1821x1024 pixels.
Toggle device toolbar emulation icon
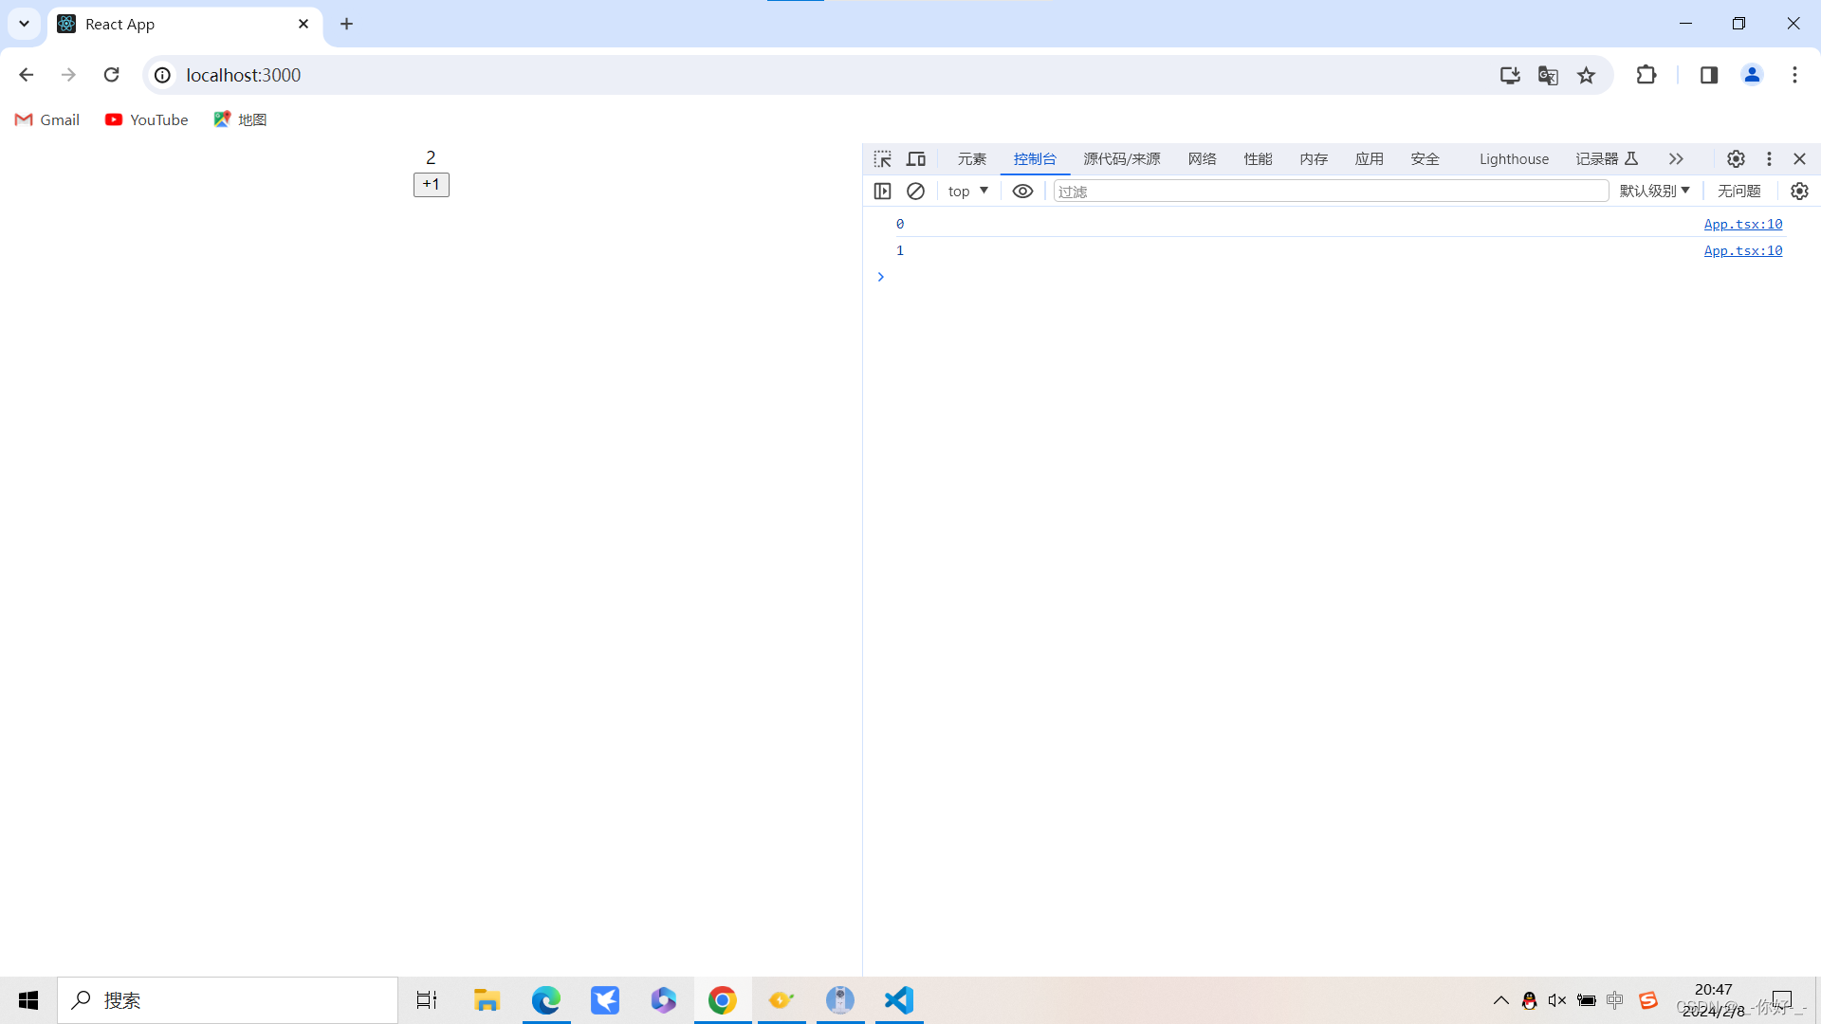[916, 158]
